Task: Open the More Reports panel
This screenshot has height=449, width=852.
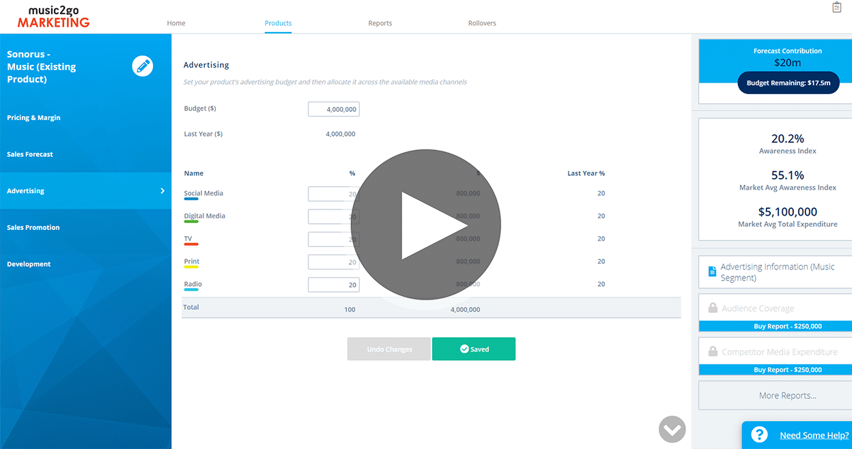Action: click(787, 395)
